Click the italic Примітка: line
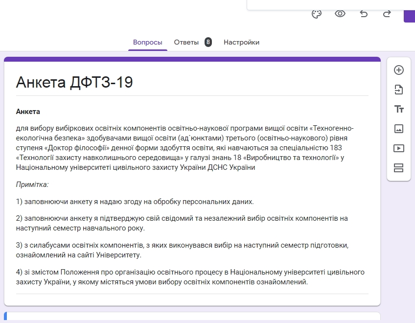Image resolution: width=415 pixels, height=323 pixels. click(x=32, y=185)
